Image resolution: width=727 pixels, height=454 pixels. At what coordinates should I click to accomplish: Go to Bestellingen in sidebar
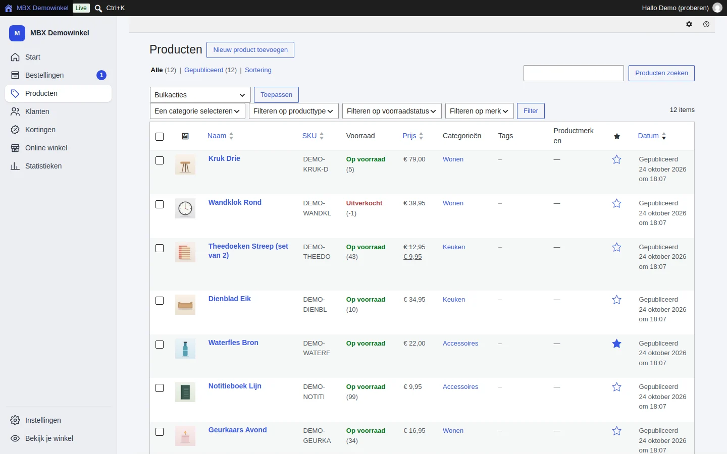coord(58,75)
